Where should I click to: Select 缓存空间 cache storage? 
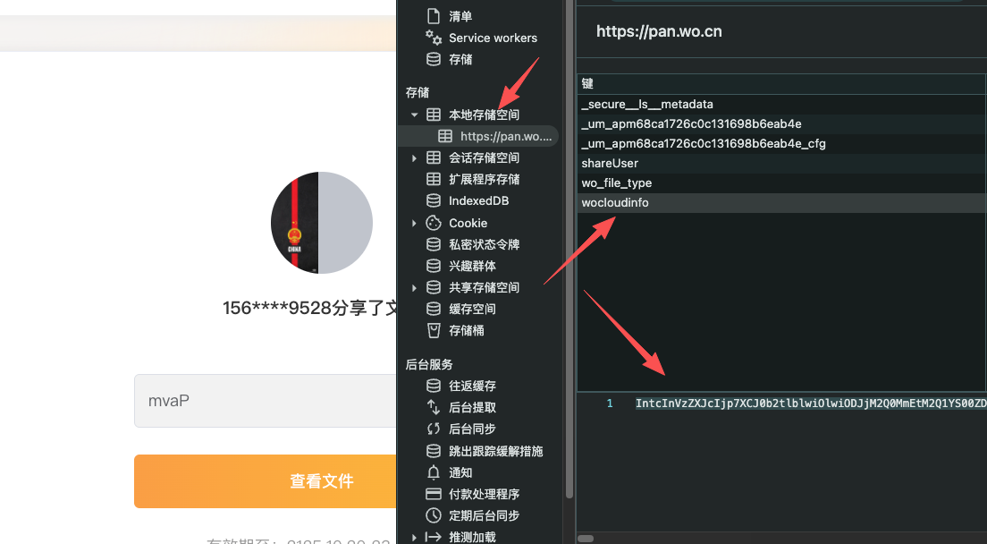tap(472, 309)
